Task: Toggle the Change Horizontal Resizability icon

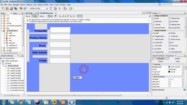Action: 79,16
